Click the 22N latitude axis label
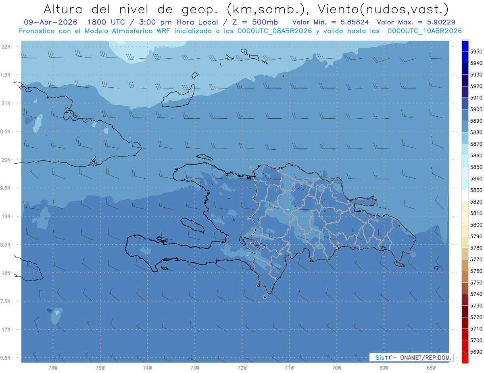Screen dimensions: 484x373 pyautogui.click(x=6, y=46)
